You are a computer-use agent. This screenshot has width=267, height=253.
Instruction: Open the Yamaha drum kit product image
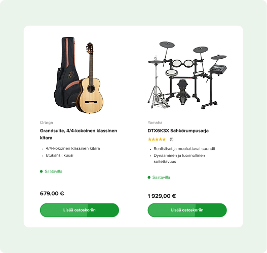pyautogui.click(x=187, y=75)
